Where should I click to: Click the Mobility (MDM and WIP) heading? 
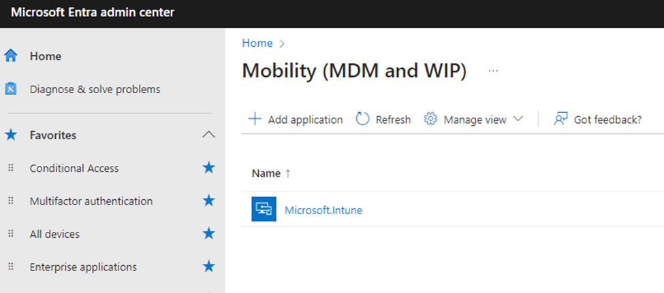point(354,71)
